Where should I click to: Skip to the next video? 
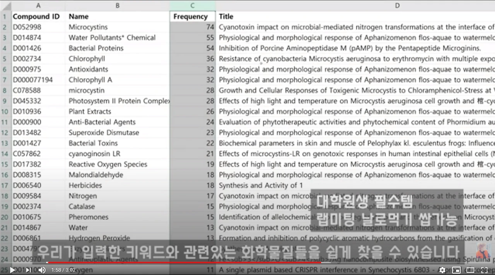[x=28, y=270]
